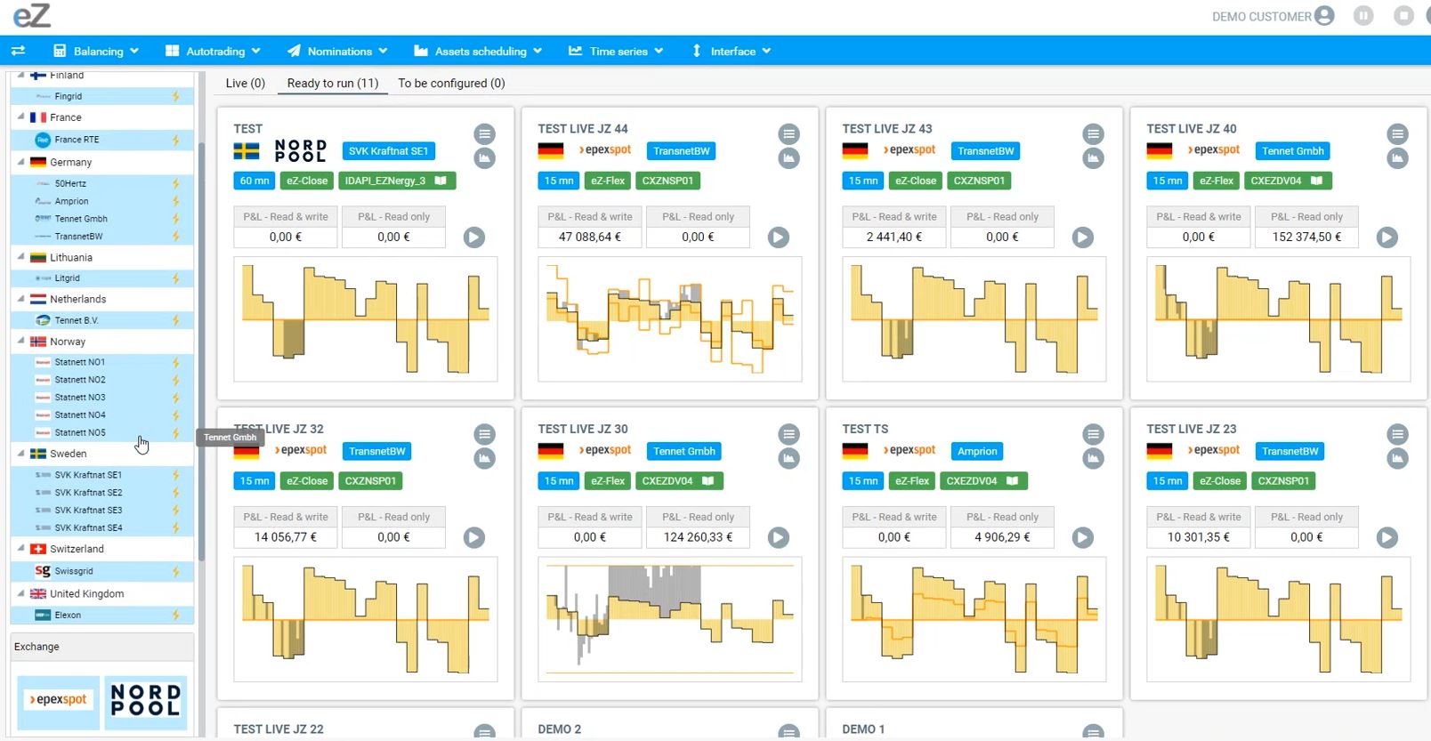The image size is (1431, 741).
Task: Click lightning icon beside Amprion
Action: tap(175, 201)
